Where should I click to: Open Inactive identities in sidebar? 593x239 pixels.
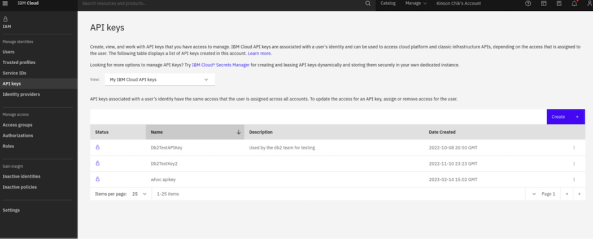pos(21,176)
